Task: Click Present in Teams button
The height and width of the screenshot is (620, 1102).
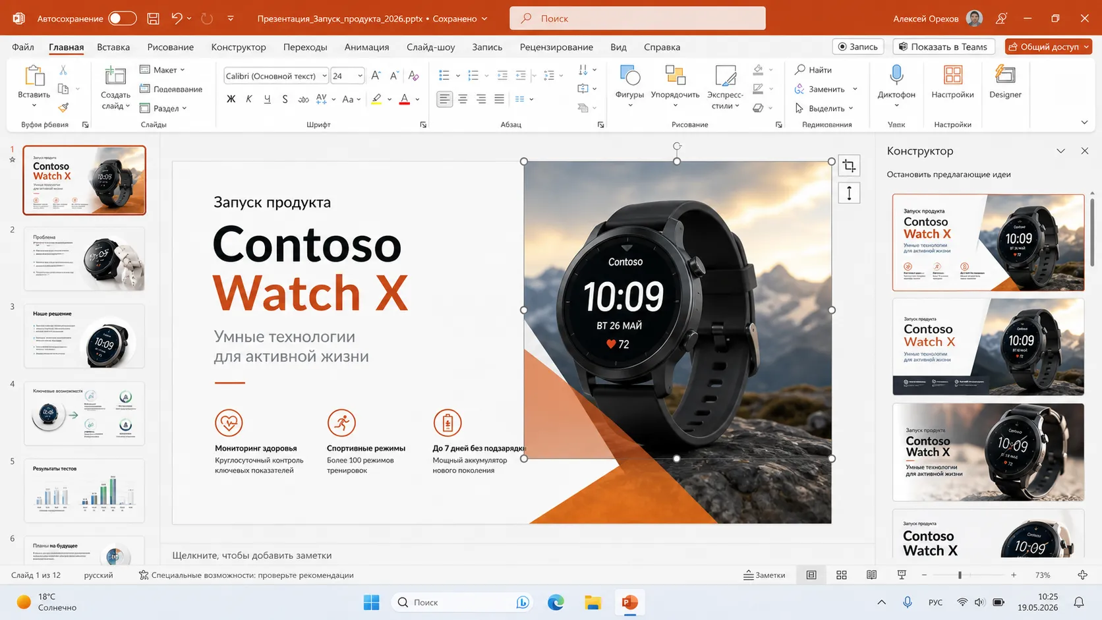Action: click(x=943, y=47)
